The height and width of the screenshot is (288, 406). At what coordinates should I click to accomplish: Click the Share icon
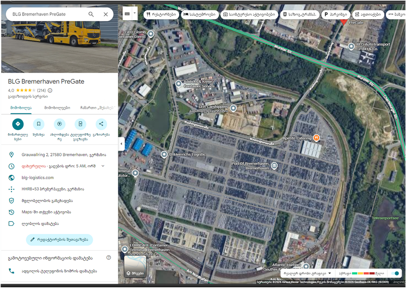[101, 124]
